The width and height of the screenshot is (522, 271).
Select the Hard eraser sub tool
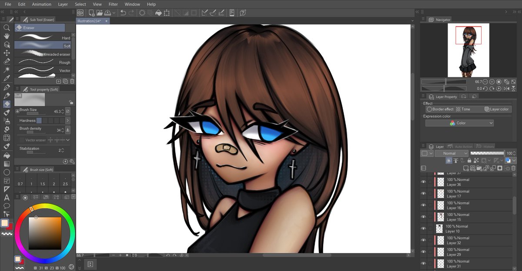click(43, 38)
